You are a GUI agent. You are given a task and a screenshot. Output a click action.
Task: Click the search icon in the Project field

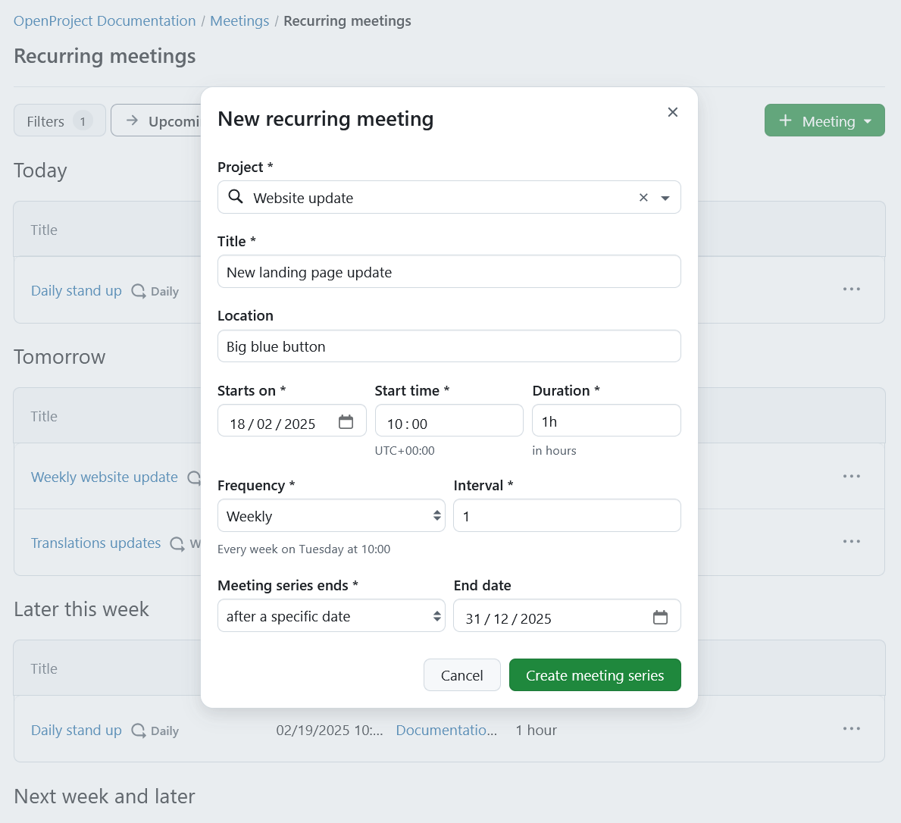pyautogui.click(x=235, y=197)
